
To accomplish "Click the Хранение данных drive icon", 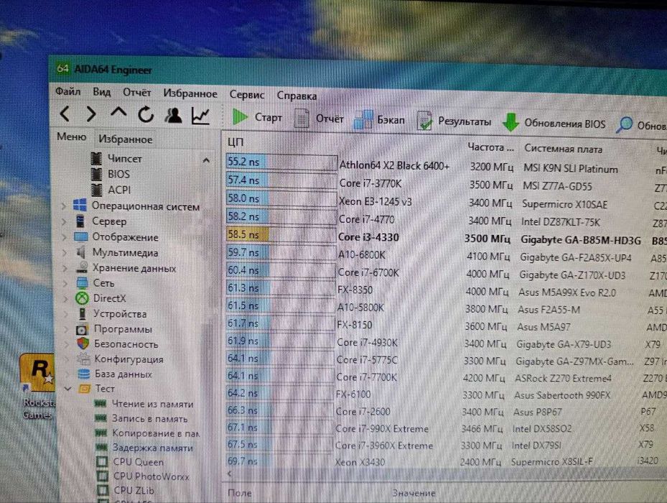I will 82,267.
